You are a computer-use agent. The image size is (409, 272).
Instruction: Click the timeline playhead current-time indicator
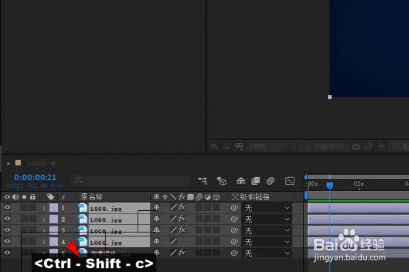[330, 186]
